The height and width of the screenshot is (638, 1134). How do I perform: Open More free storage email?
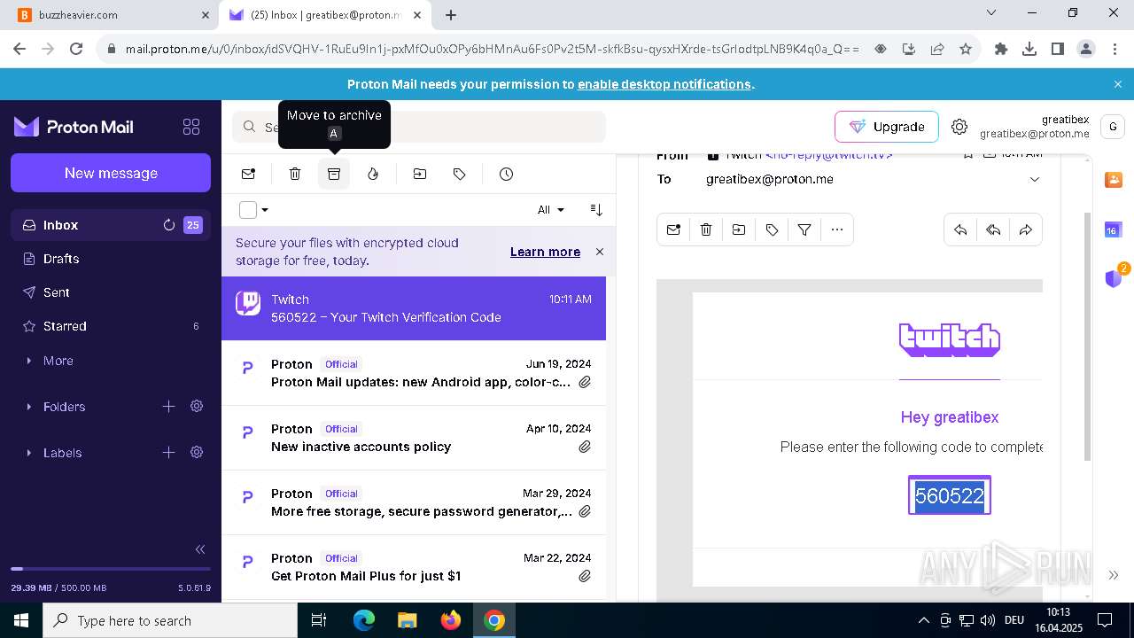(x=414, y=502)
